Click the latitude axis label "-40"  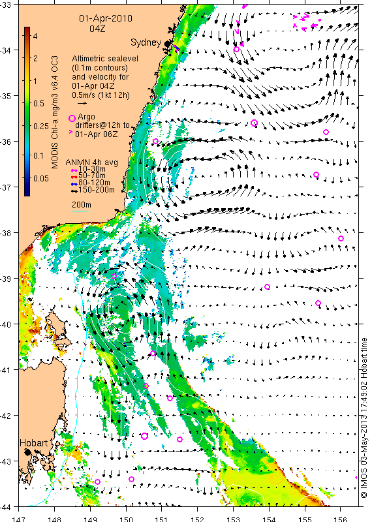coord(6,324)
